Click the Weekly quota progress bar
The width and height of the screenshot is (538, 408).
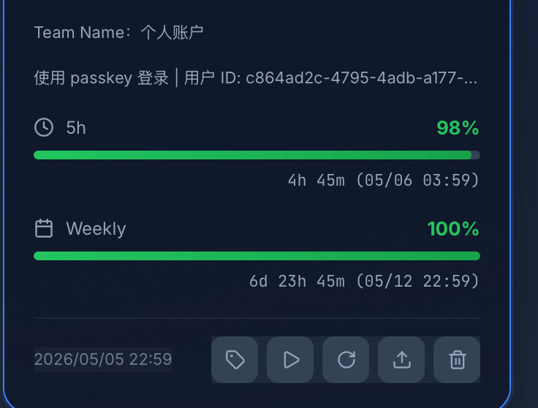257,256
